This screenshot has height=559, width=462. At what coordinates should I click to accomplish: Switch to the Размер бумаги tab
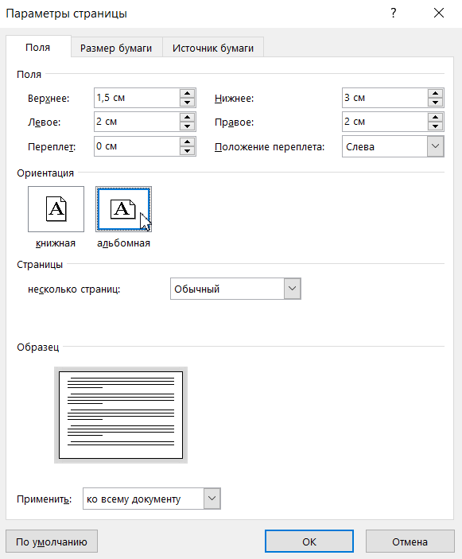(x=116, y=48)
